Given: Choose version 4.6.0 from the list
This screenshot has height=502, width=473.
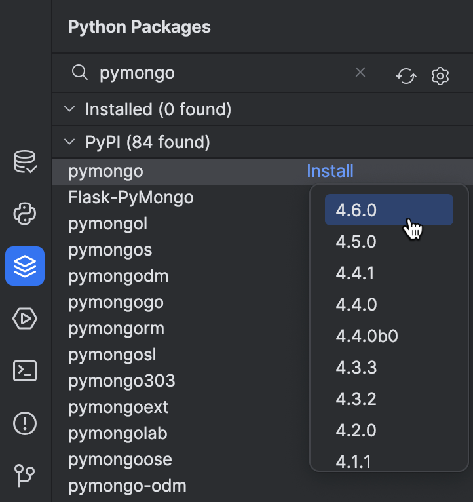Looking at the screenshot, I should pos(389,210).
